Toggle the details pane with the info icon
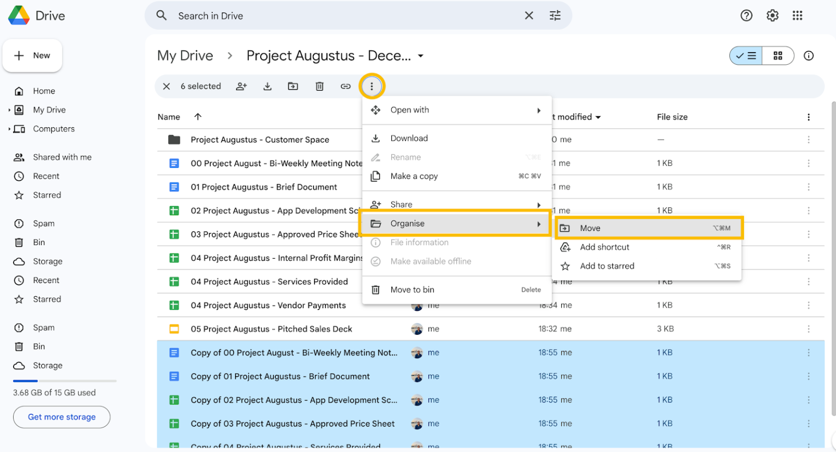 coord(809,55)
